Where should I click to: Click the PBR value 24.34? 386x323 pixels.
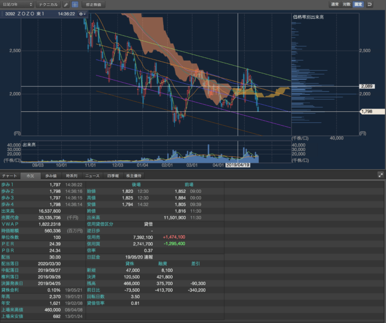pos(55,250)
